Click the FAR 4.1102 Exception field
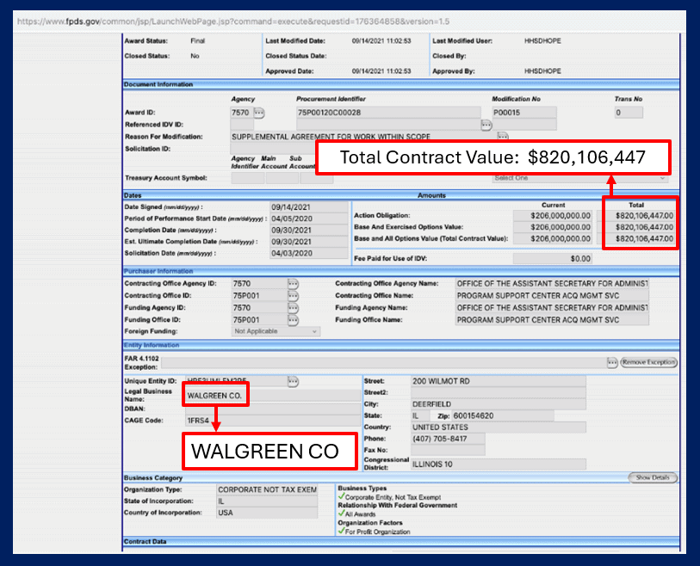700x566 pixels. 383,363
